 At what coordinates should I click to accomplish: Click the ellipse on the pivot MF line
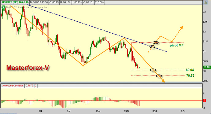pos(155,43)
